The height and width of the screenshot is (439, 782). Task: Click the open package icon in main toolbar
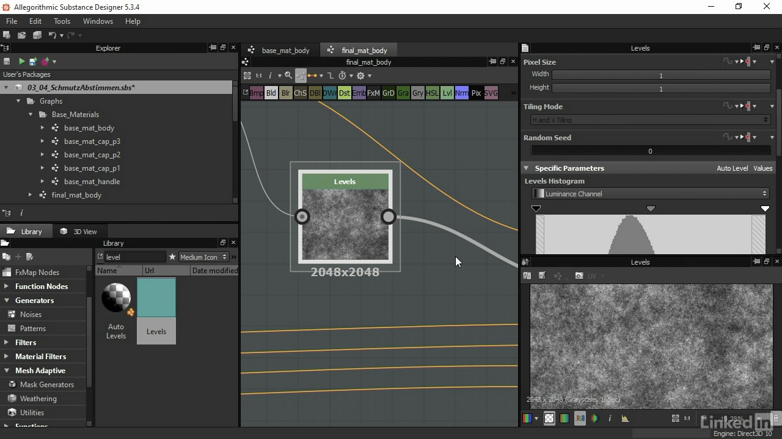coord(22,35)
